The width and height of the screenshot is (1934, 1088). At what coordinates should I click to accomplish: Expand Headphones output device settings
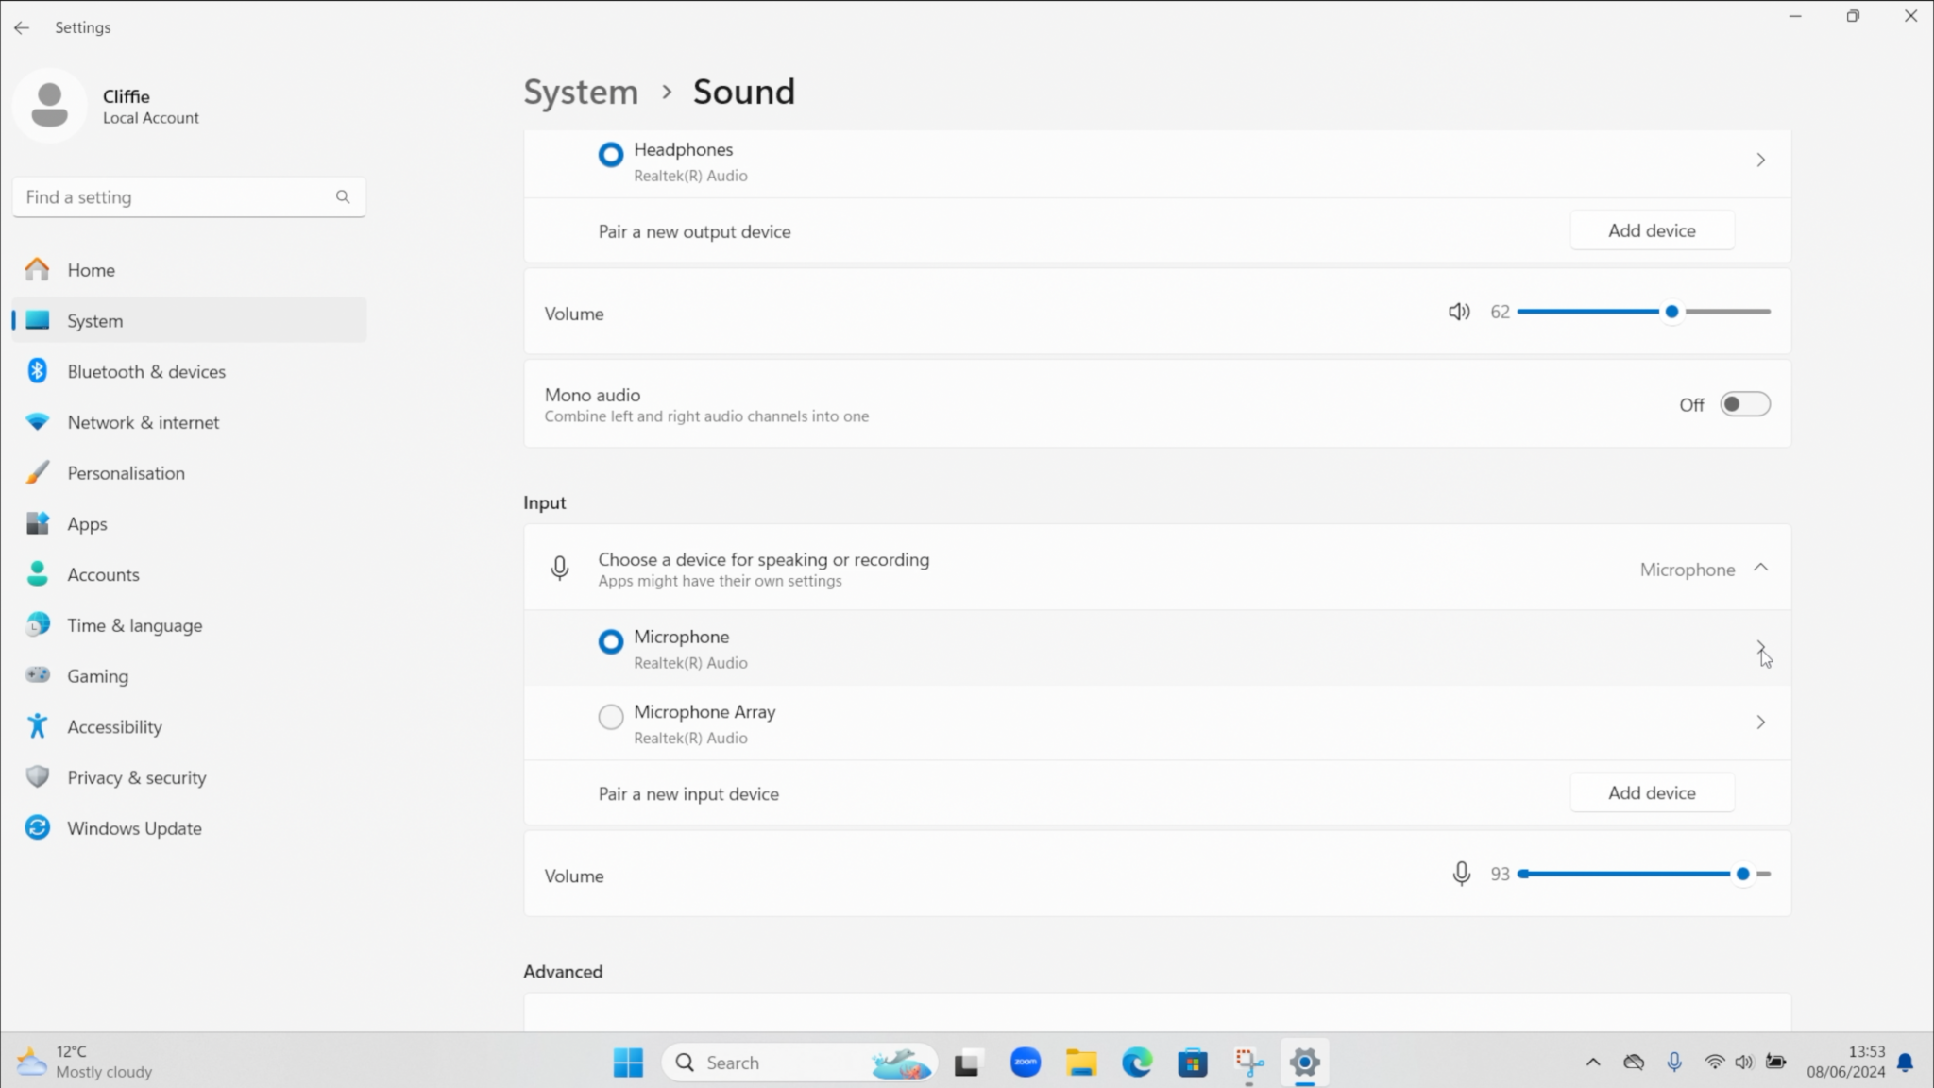point(1759,160)
